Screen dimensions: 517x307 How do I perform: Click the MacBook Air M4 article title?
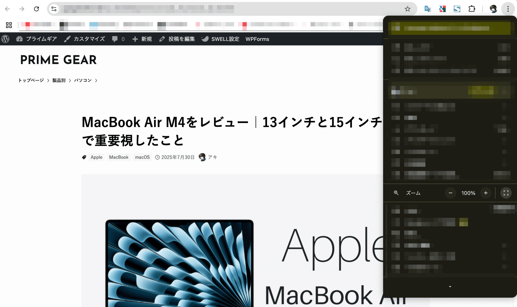click(x=232, y=131)
